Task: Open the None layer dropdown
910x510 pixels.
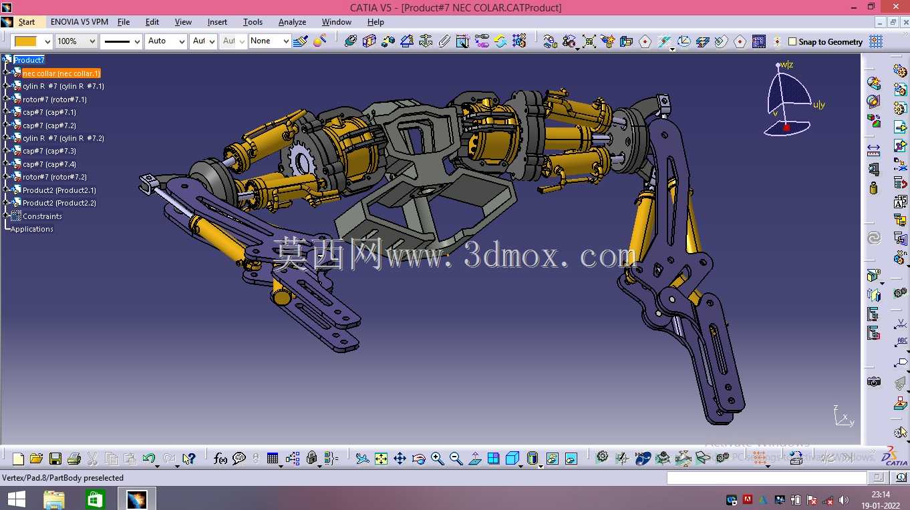Action: pos(286,41)
